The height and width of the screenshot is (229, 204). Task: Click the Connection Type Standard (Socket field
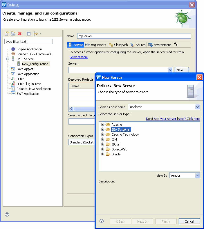click(x=82, y=142)
